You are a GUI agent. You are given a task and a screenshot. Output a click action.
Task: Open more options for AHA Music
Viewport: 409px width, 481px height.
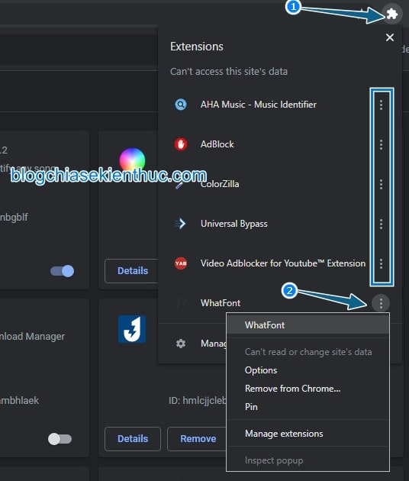(381, 105)
